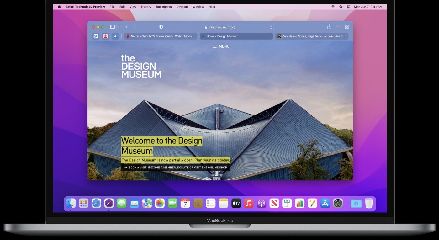
Task: Open App Store from the Dock
Action: 325,203
